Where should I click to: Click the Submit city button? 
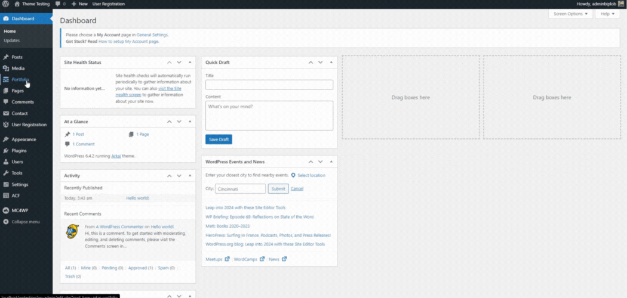click(x=278, y=189)
